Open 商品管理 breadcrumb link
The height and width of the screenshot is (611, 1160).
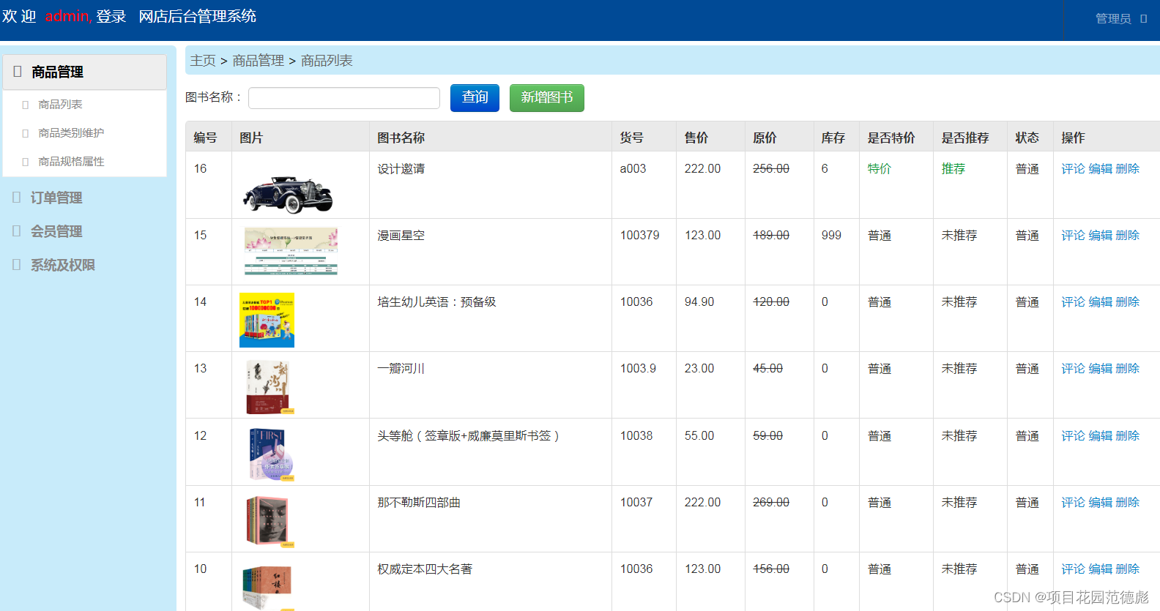pos(258,61)
